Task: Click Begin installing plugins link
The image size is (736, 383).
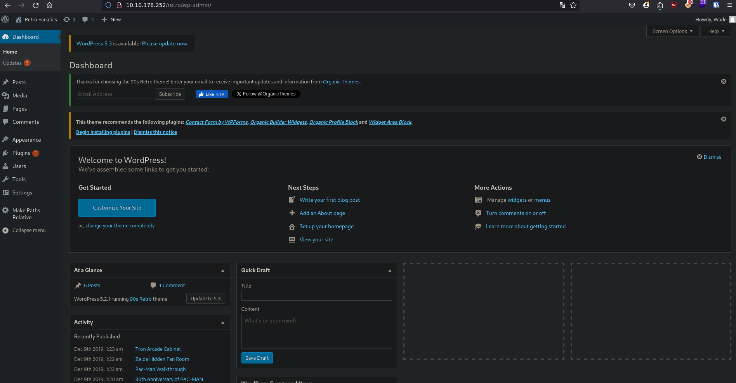Action: coord(103,132)
